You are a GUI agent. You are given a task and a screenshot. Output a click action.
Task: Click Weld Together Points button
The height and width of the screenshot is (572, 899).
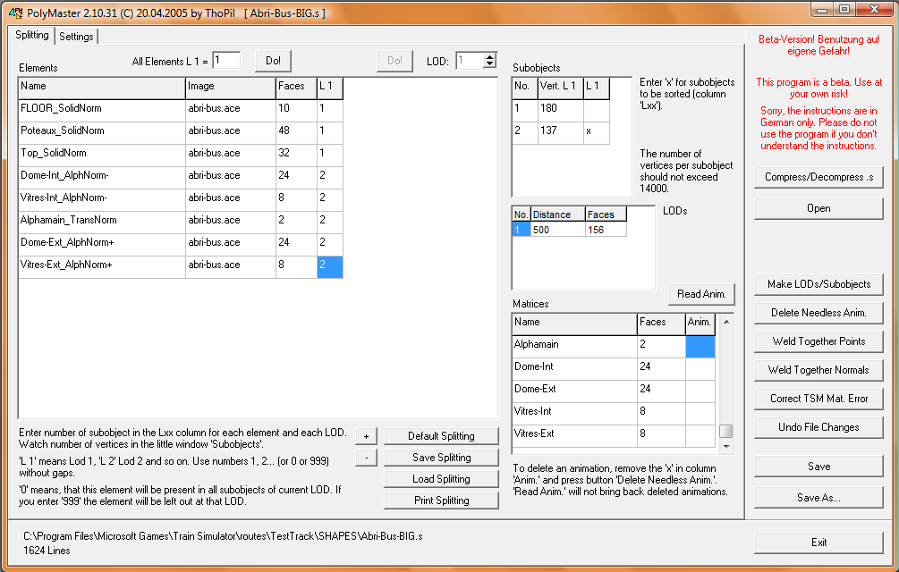pyautogui.click(x=818, y=341)
